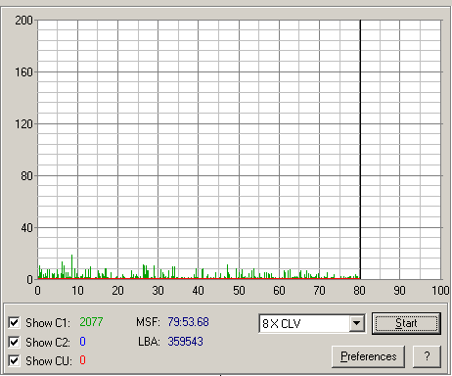
Task: Open the 8 X CLV speed dropdown arrow
Action: point(357,323)
